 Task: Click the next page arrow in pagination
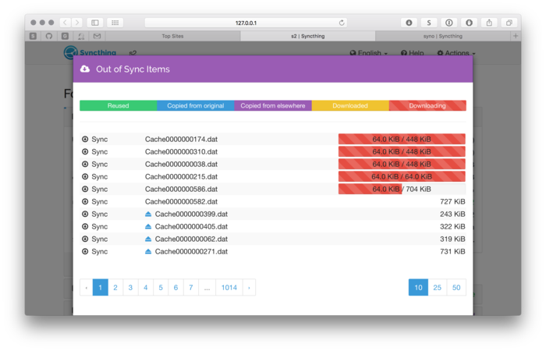click(x=249, y=287)
